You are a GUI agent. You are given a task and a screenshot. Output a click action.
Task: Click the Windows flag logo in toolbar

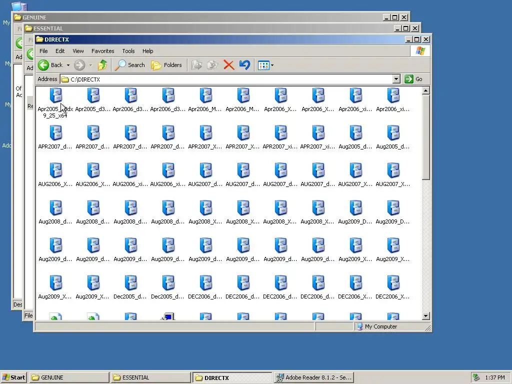[x=420, y=51]
